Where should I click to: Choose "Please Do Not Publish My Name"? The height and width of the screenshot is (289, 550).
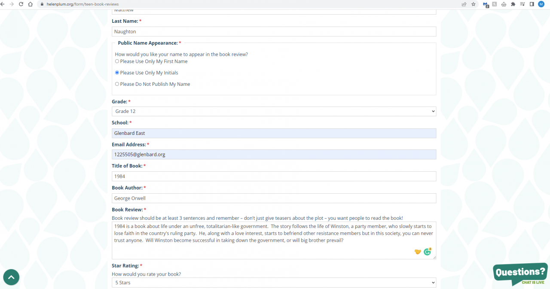pyautogui.click(x=117, y=84)
